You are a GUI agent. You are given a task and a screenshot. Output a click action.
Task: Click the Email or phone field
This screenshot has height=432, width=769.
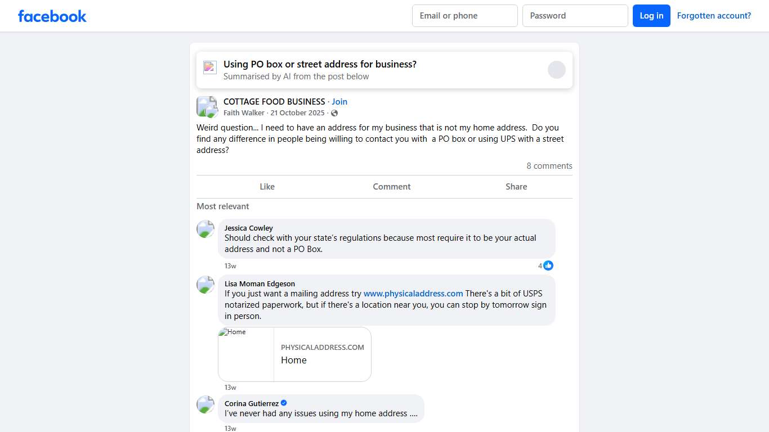point(464,16)
